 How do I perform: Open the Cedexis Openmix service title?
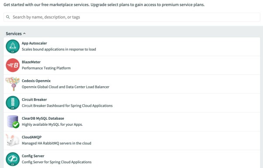[36, 81]
